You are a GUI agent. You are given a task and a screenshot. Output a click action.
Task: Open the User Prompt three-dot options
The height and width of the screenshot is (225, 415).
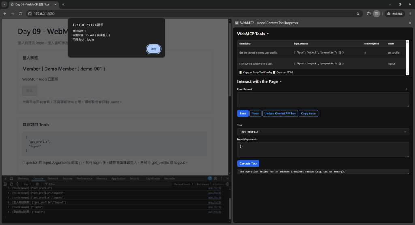pyautogui.click(x=406, y=89)
